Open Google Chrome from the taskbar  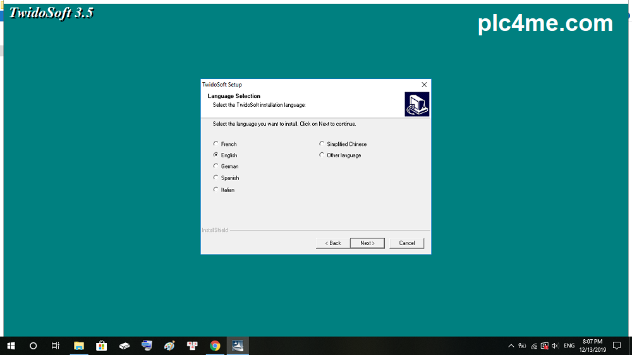tap(215, 346)
